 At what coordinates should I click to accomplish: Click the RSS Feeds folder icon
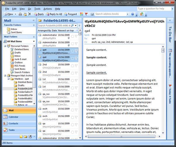pos(12,66)
